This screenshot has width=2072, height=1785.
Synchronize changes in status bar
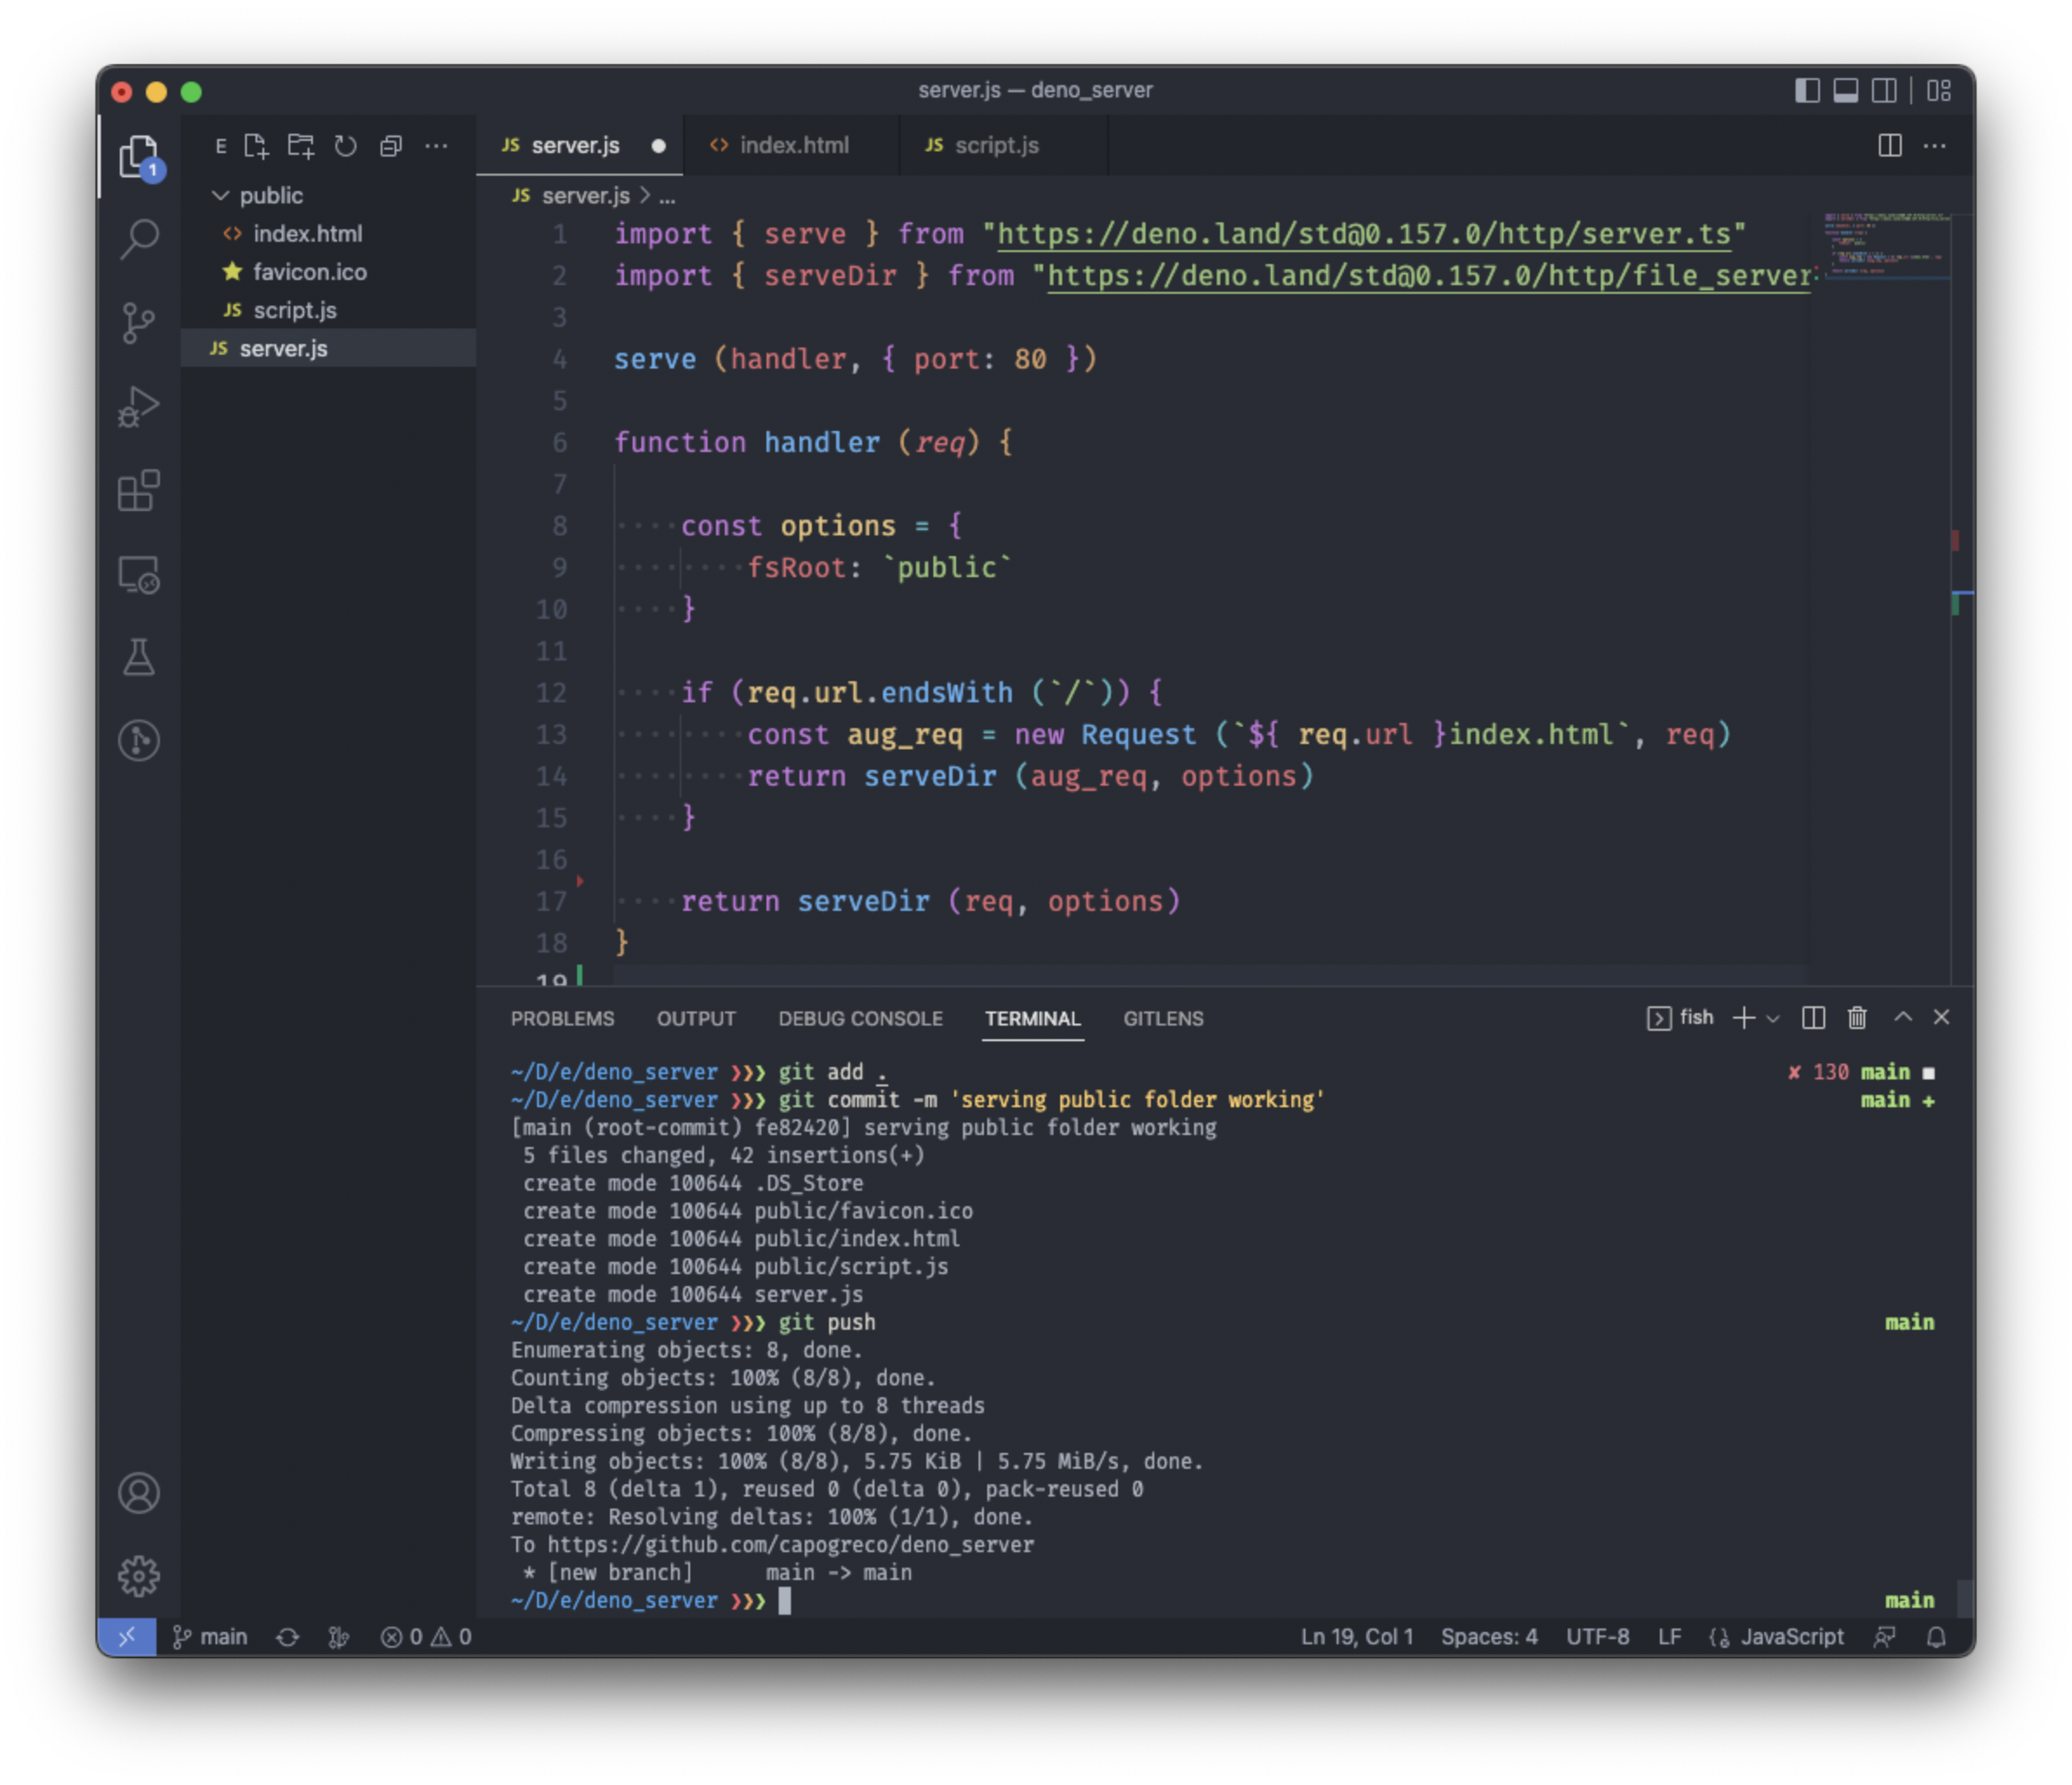(288, 1638)
